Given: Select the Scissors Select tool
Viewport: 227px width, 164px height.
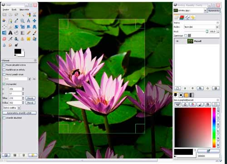Looking at the screenshot, I should point(35,15).
